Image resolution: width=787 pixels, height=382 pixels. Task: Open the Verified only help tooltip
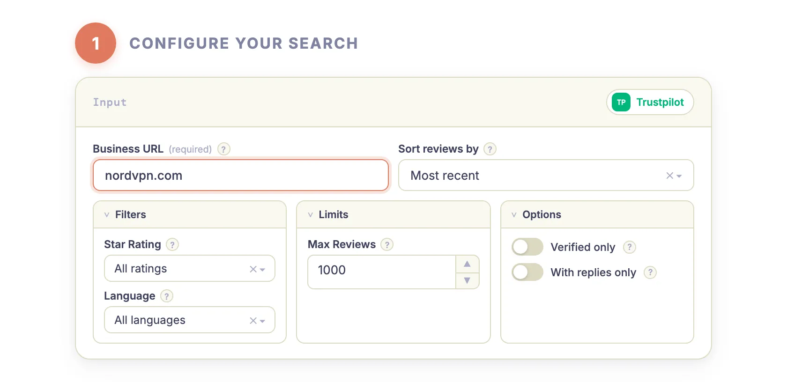[x=630, y=247]
